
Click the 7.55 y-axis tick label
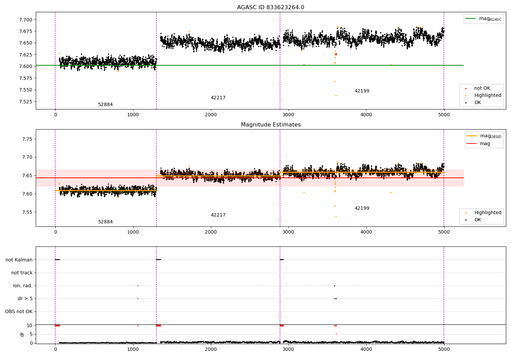point(27,213)
